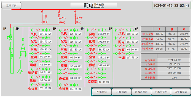This screenshot has height=100, width=193.
Task: Click the date and time display
Action: (171, 6)
